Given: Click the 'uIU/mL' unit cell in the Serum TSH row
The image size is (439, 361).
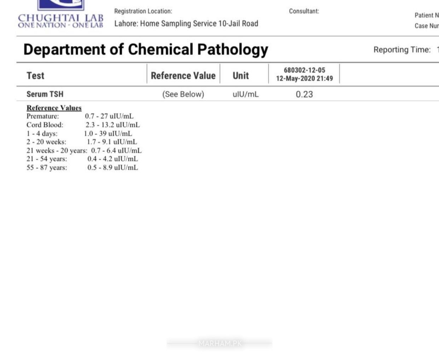Looking at the screenshot, I should (x=246, y=94).
